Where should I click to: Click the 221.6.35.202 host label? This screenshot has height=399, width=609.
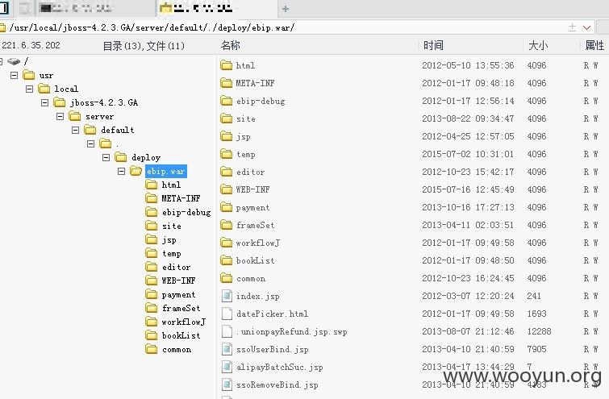[x=31, y=45]
